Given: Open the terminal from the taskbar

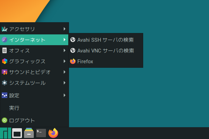Looking at the screenshot, I should [41, 133].
